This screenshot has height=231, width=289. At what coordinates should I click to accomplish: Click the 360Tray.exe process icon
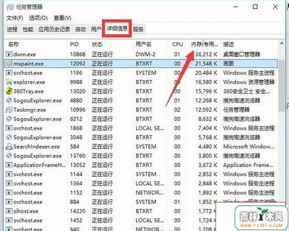click(x=9, y=91)
